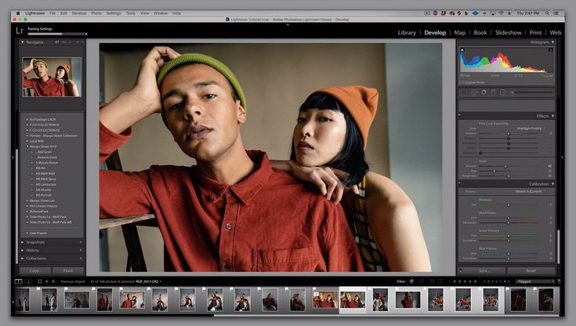The image size is (576, 326).
Task: Switch off the Calibration panel toggle
Action: pyautogui.click(x=459, y=183)
